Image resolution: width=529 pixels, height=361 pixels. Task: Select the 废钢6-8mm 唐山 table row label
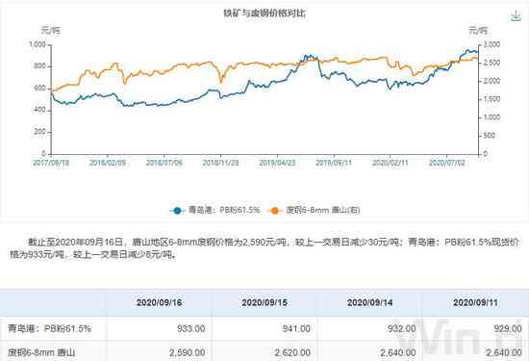tap(41, 353)
